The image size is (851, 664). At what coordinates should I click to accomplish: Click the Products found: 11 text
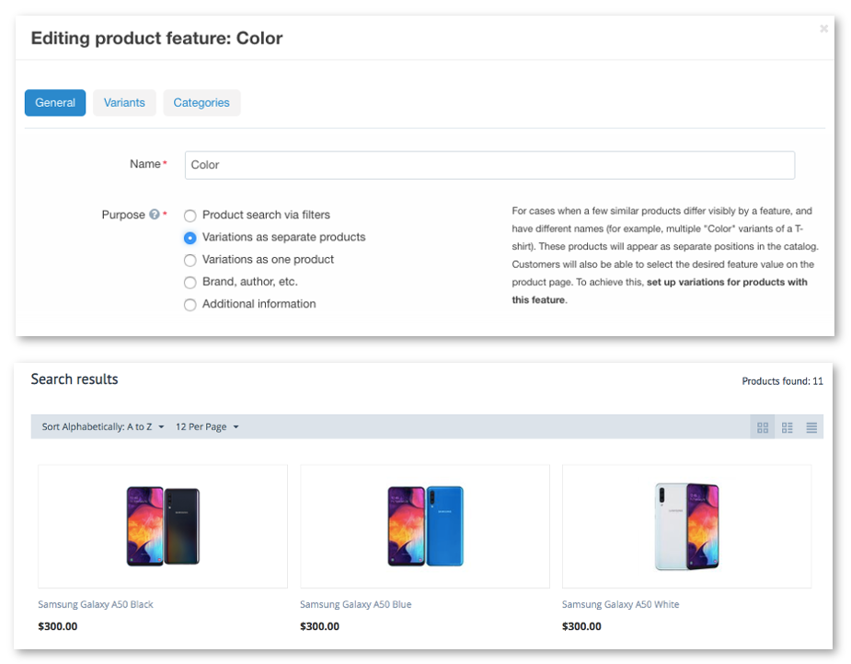782,381
